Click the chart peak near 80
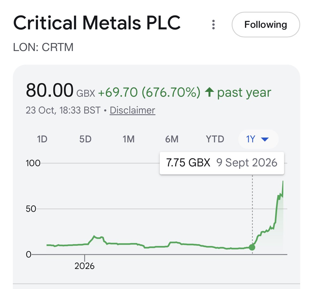313x289 pixels. 283,182
